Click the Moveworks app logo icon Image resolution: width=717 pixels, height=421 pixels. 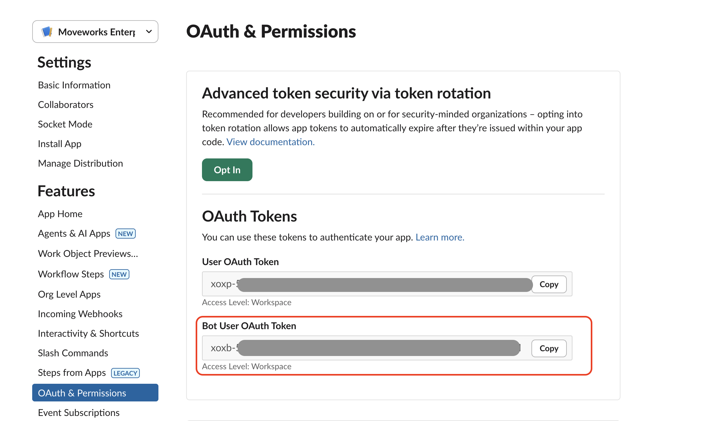(47, 32)
